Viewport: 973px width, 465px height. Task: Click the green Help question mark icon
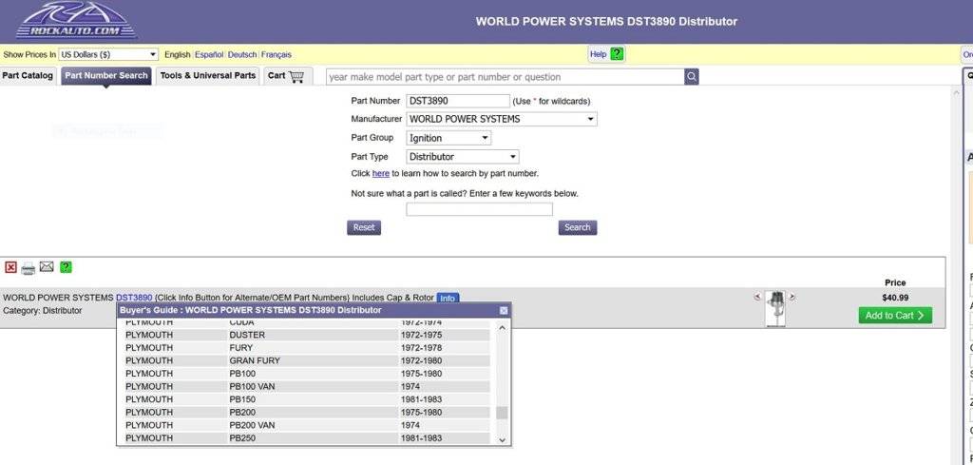coord(617,54)
